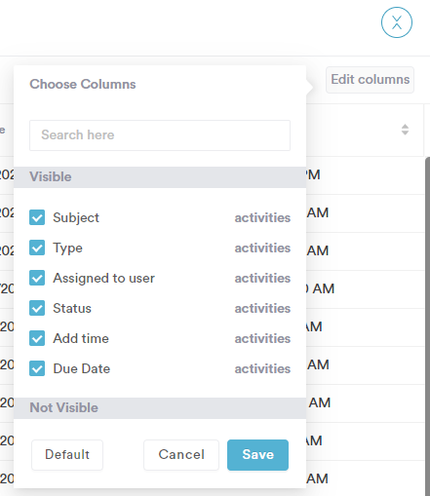
Task: Click the column sort arrows icon
Action: pos(405,130)
